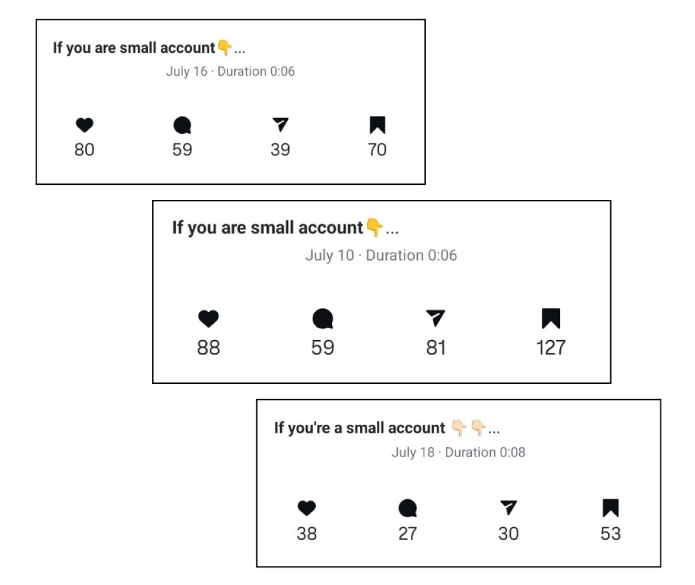Click the heart icon above count 38

(307, 508)
